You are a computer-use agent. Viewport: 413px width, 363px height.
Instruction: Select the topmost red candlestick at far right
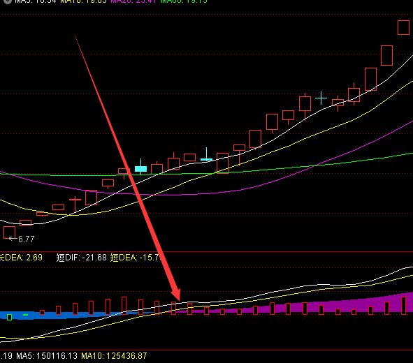coord(403,28)
